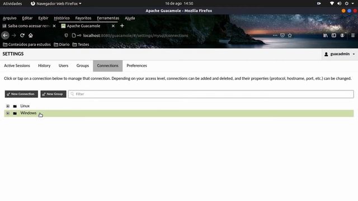This screenshot has width=358, height=201.
Task: Click the Filter search field
Action: click(211, 94)
